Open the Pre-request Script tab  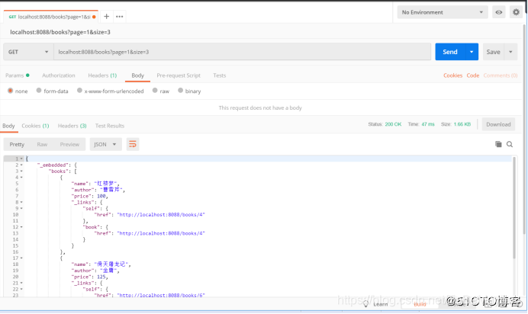[179, 75]
